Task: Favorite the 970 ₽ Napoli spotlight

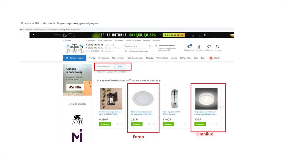Action: tap(217, 124)
